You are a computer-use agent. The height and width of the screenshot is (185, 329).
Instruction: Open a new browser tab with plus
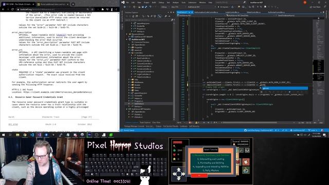tap(73, 4)
